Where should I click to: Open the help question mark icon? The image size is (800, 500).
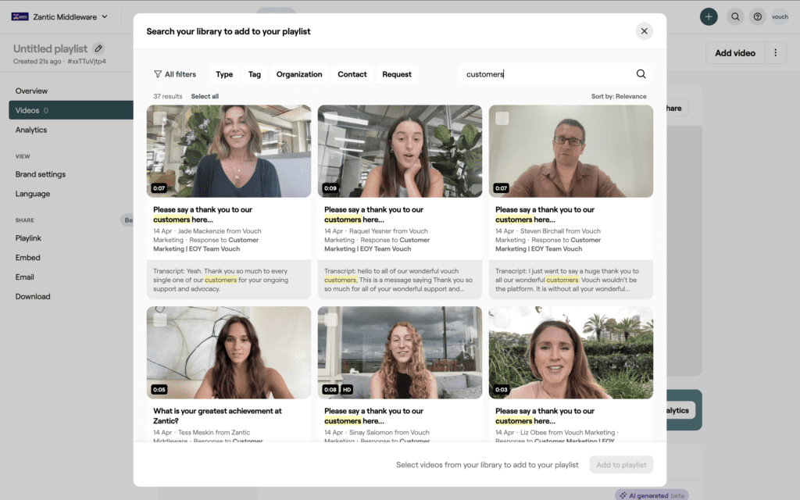758,16
